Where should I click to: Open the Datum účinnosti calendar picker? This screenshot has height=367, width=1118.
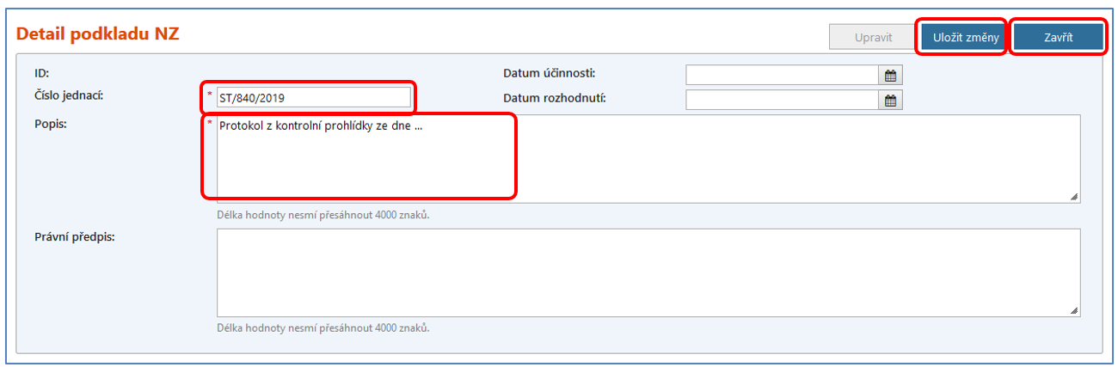coord(891,76)
